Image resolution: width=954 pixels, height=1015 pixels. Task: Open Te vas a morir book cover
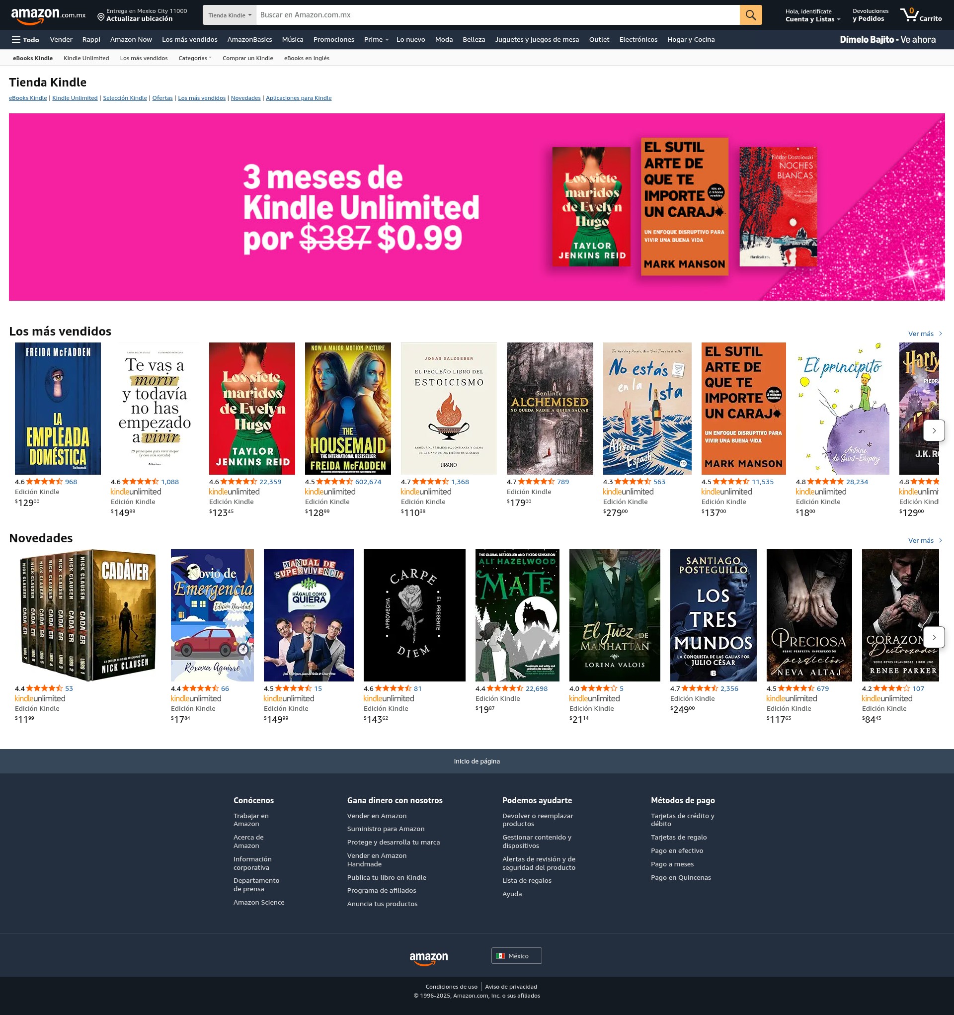[155, 409]
